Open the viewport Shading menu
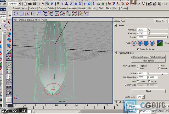Image resolution: width=169 pixels, height=114 pixels. click(22, 20)
